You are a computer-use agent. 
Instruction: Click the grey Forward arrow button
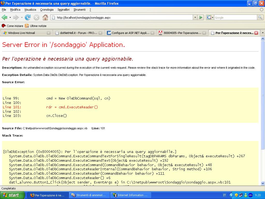click(x=16, y=17)
